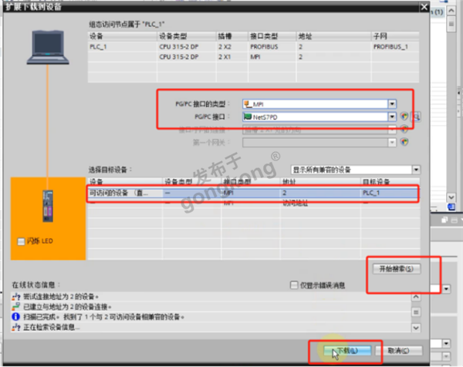The height and width of the screenshot is (367, 463).
Task: Open the PG/PC 接口 NetS7PD dropdown arrow
Action: (392, 117)
